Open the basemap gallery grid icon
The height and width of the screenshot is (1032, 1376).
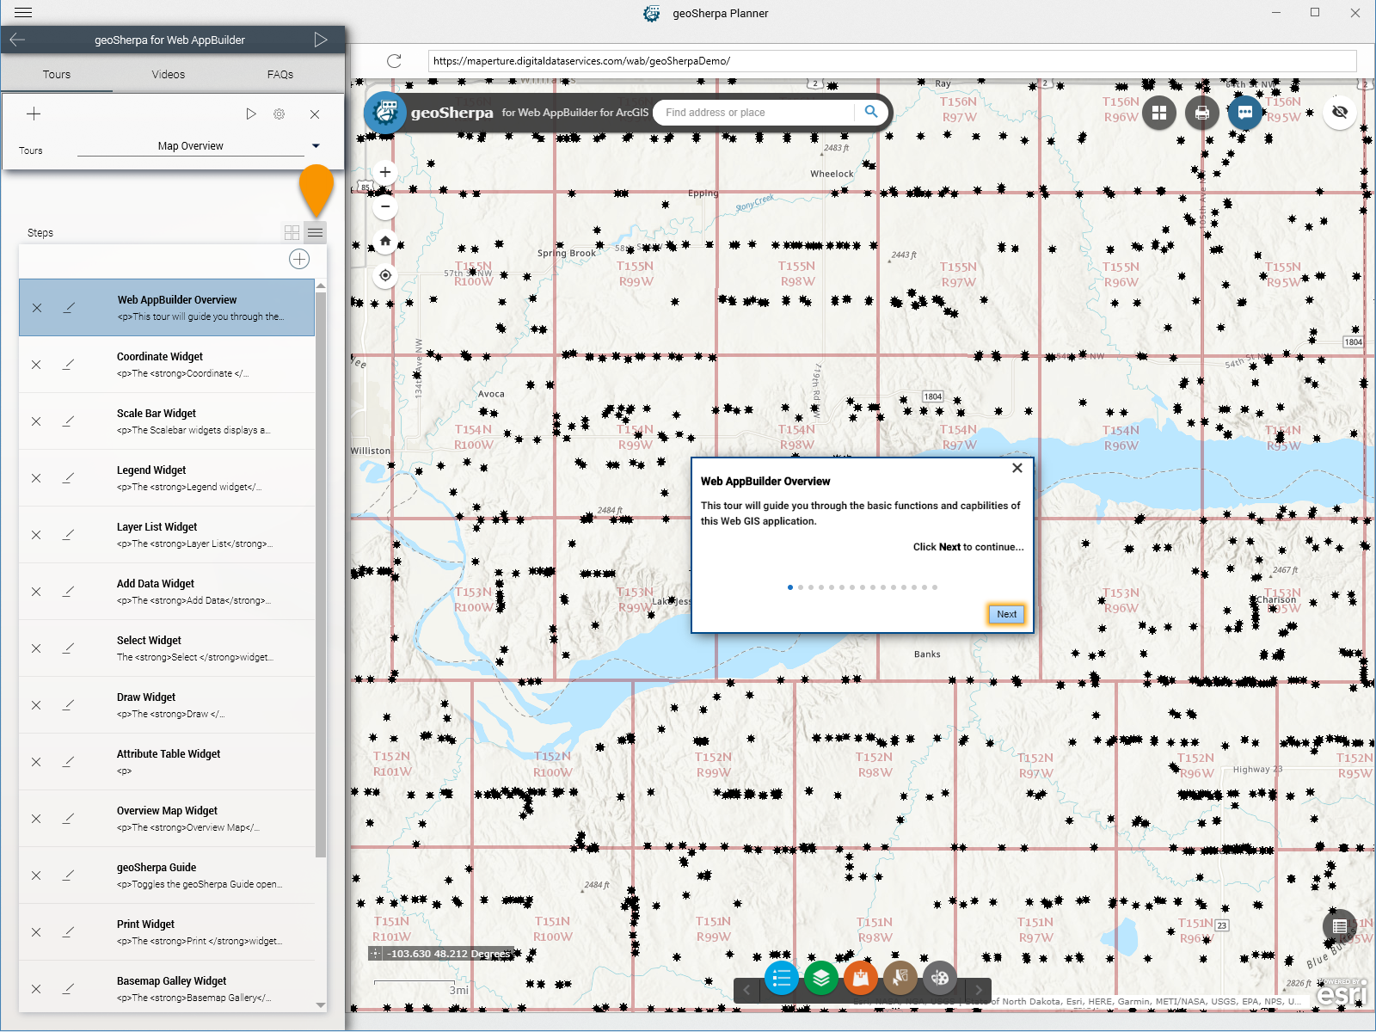tap(1159, 113)
